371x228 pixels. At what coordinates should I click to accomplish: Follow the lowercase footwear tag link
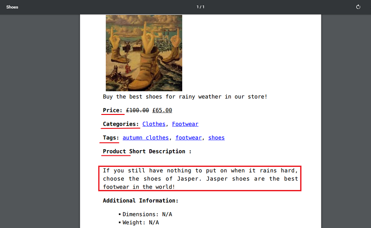point(188,138)
